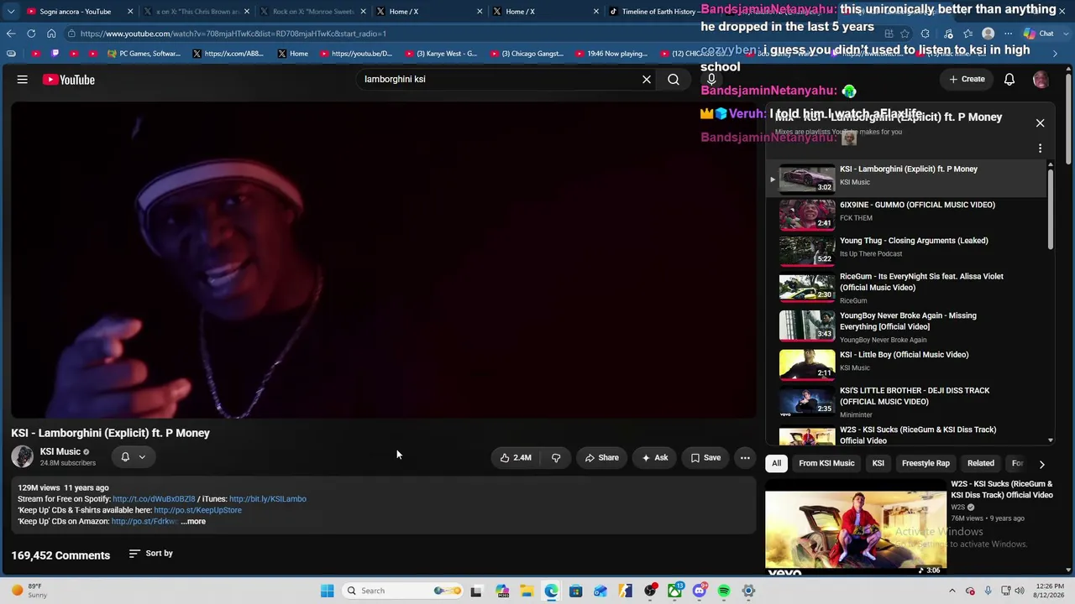This screenshot has height=604, width=1075.
Task: Open the browser profile icon
Action: tap(988, 34)
